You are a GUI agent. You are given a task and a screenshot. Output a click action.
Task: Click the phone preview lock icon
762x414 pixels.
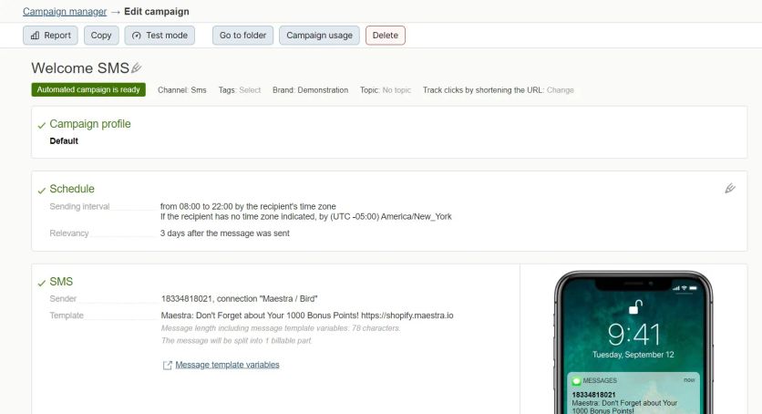pyautogui.click(x=635, y=307)
